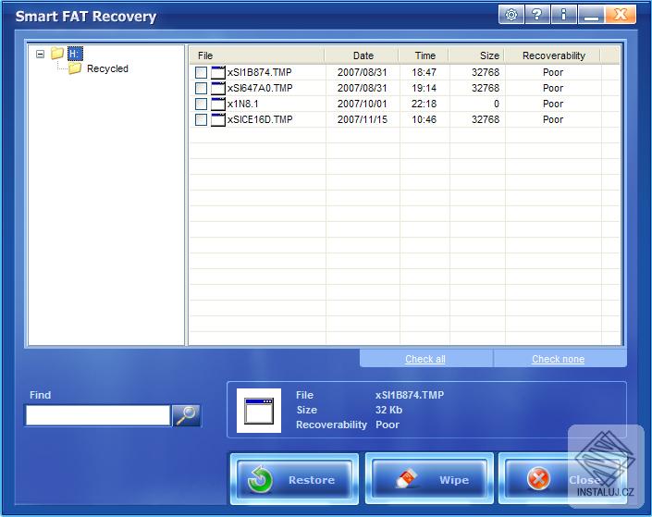652x517 pixels.
Task: Click the Restore button
Action: 294,480
